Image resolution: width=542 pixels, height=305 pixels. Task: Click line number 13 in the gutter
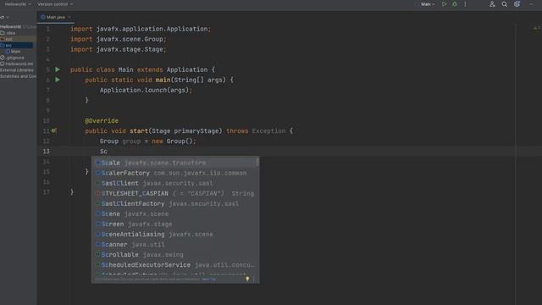point(47,152)
